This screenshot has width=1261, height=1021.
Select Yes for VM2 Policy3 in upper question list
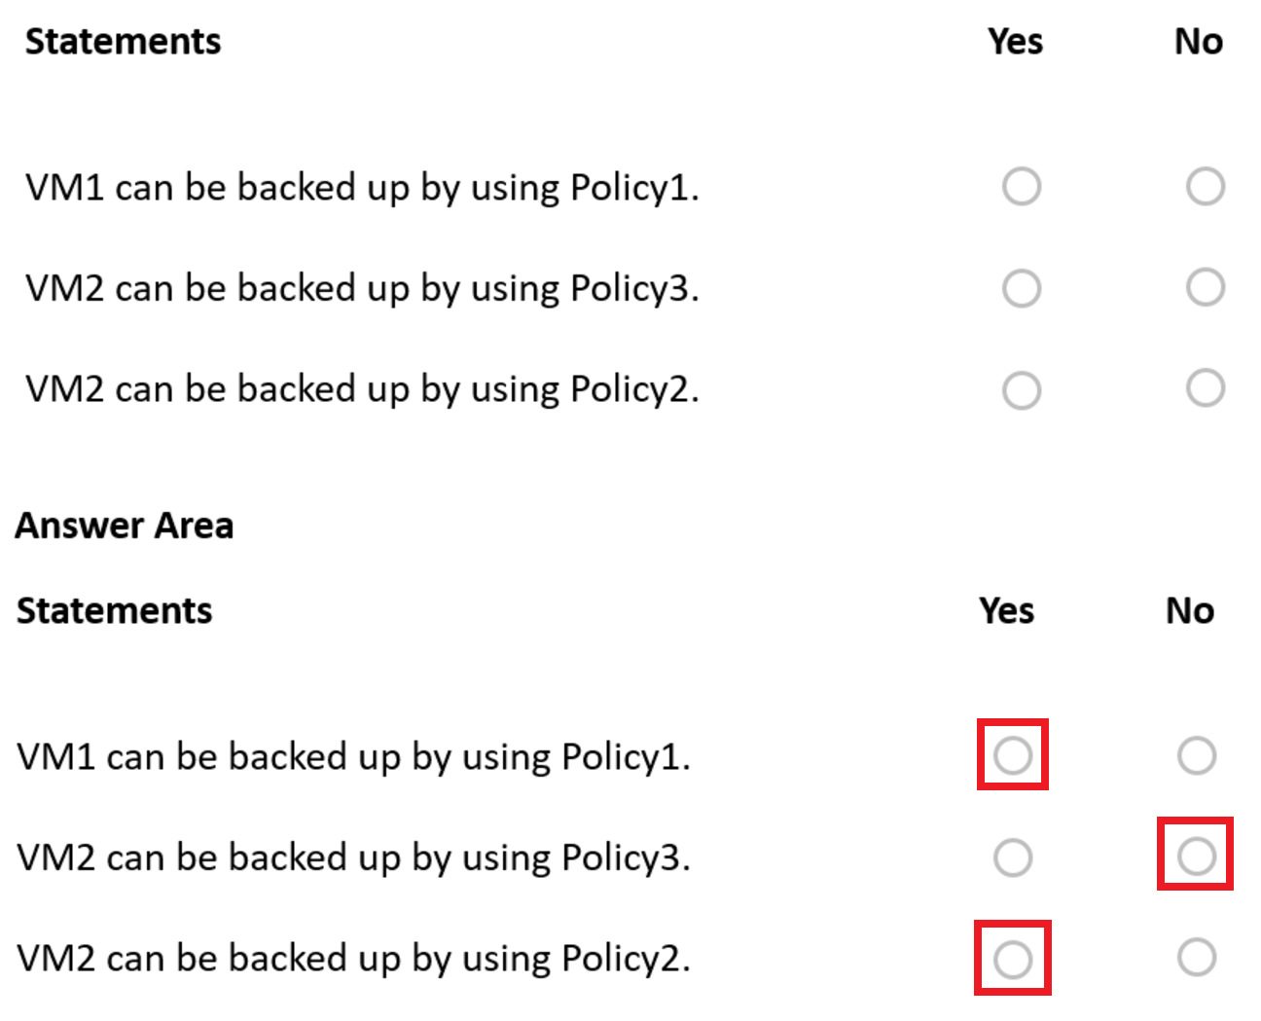[1022, 288]
